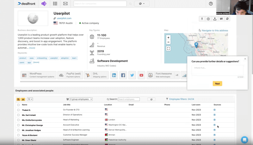This screenshot has height=145, width=253.
Task: Toggle fullscreen map view
Action: pyautogui.click(x=168, y=48)
